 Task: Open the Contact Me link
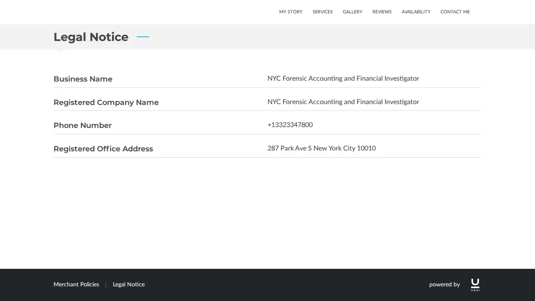coord(455,12)
